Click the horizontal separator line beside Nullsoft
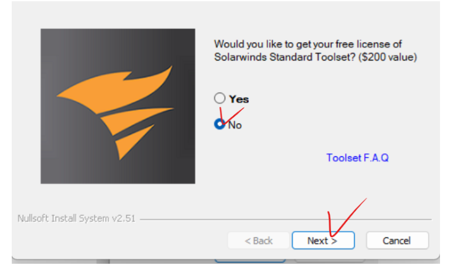Image resolution: width=453 pixels, height=265 pixels. (x=285, y=219)
